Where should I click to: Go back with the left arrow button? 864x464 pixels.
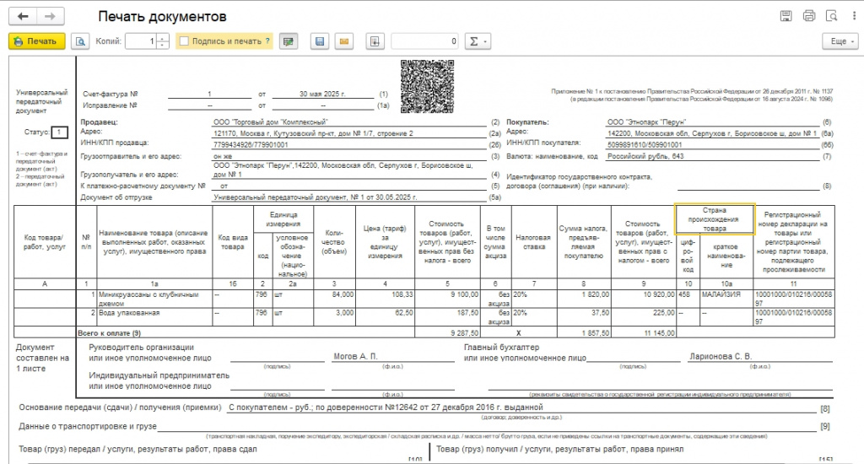pyautogui.click(x=23, y=17)
